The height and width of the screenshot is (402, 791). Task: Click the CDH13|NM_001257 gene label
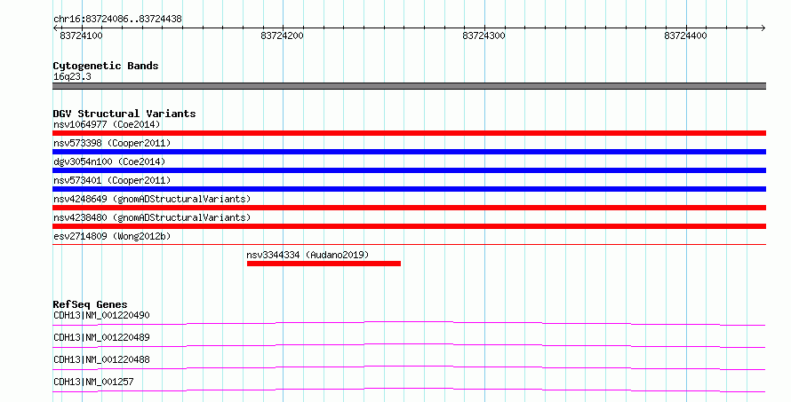click(93, 382)
